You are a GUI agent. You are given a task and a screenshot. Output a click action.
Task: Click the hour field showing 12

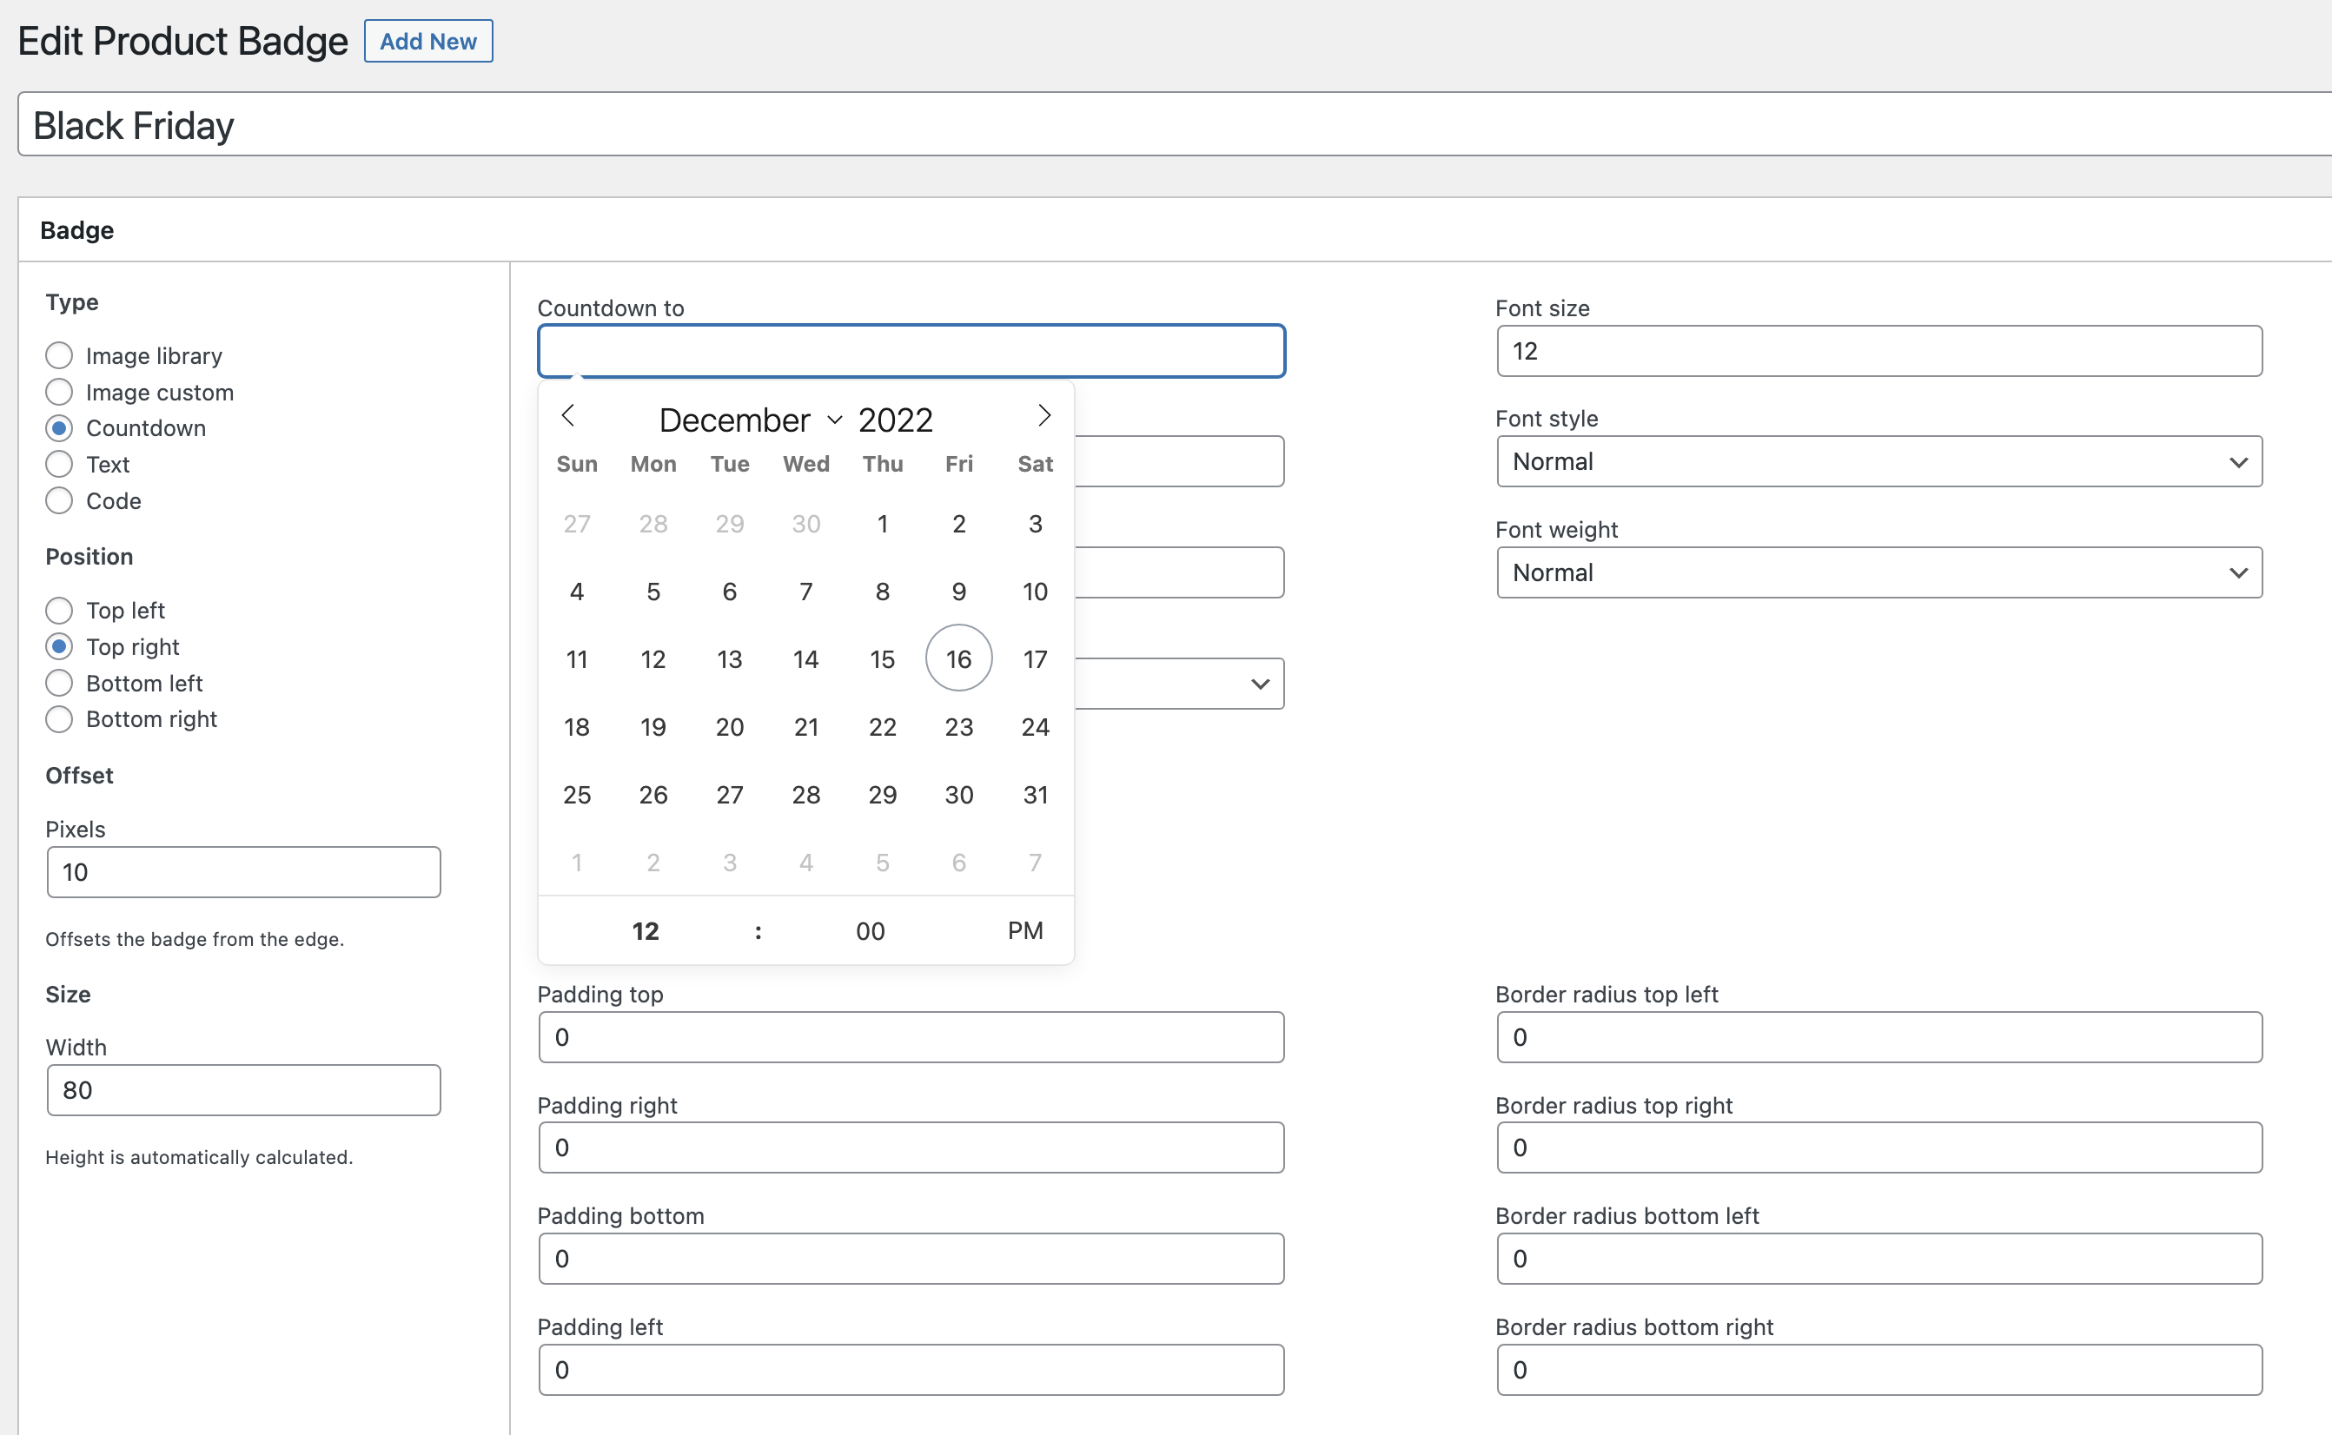(x=646, y=931)
